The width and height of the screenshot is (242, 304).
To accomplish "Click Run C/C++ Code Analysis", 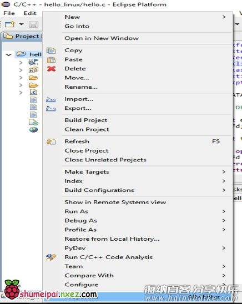I will [x=138, y=257].
